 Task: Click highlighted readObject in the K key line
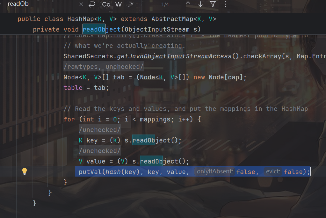[x=143, y=141]
